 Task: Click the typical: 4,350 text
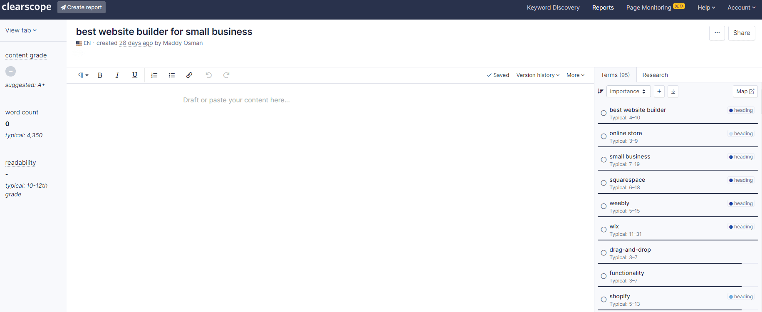(x=24, y=135)
